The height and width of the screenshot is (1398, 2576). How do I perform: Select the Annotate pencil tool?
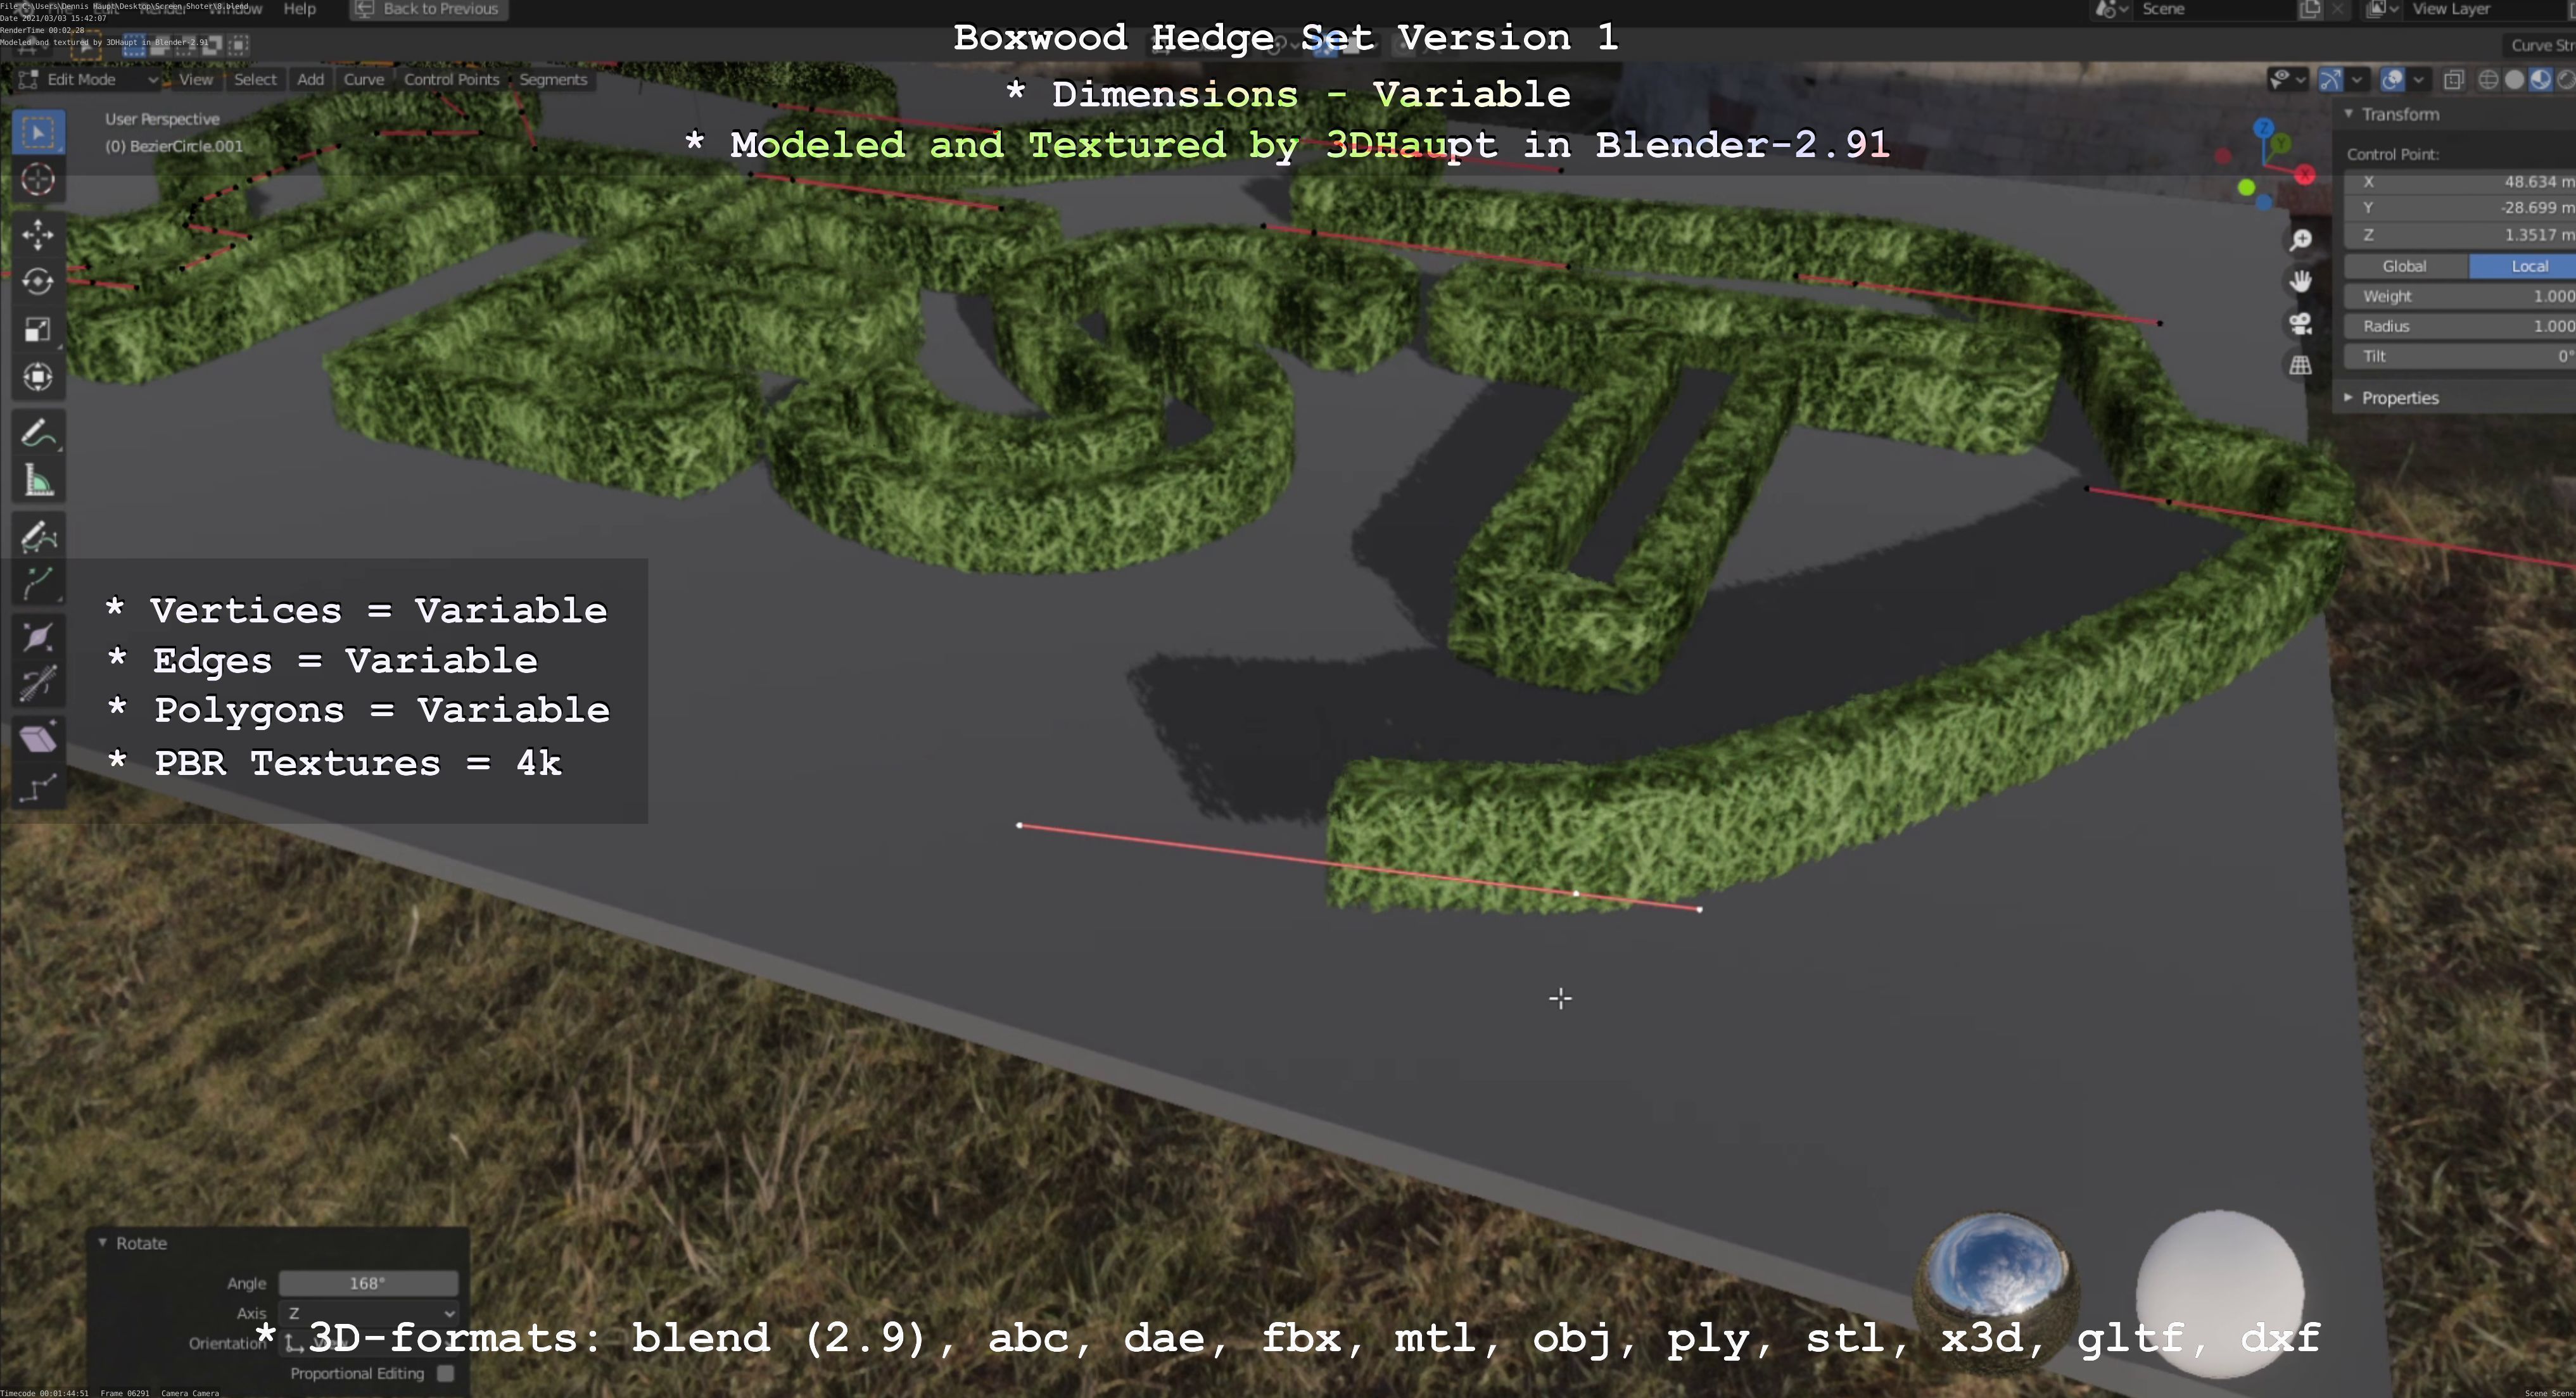tap(38, 434)
